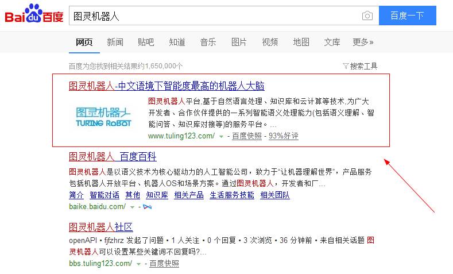Switch to the 知道 tab
This screenshot has width=453, height=274.
pyautogui.click(x=177, y=42)
